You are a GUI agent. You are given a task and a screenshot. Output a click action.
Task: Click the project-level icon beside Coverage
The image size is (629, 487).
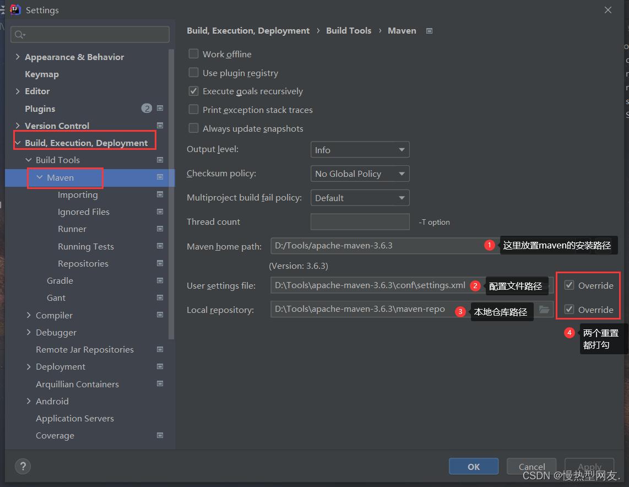pos(160,435)
